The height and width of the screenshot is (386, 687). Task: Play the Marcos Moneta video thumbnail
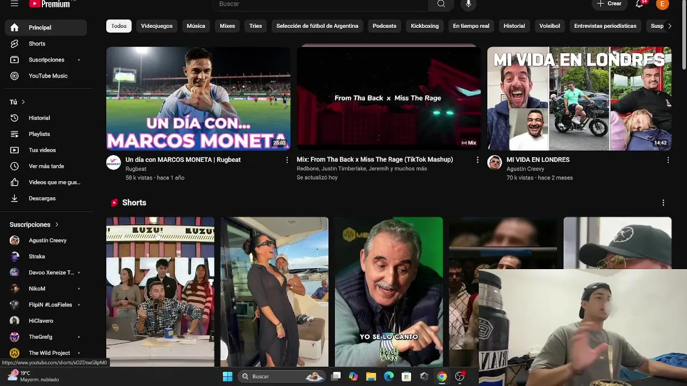pyautogui.click(x=198, y=98)
